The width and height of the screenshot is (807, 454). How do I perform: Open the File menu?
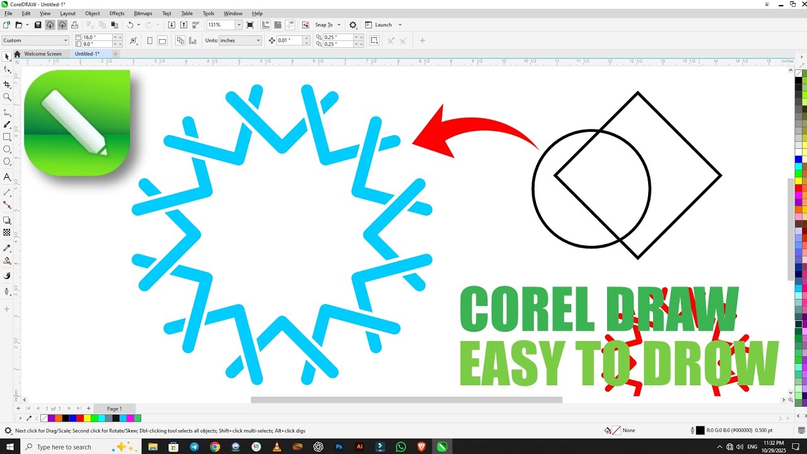[8, 13]
